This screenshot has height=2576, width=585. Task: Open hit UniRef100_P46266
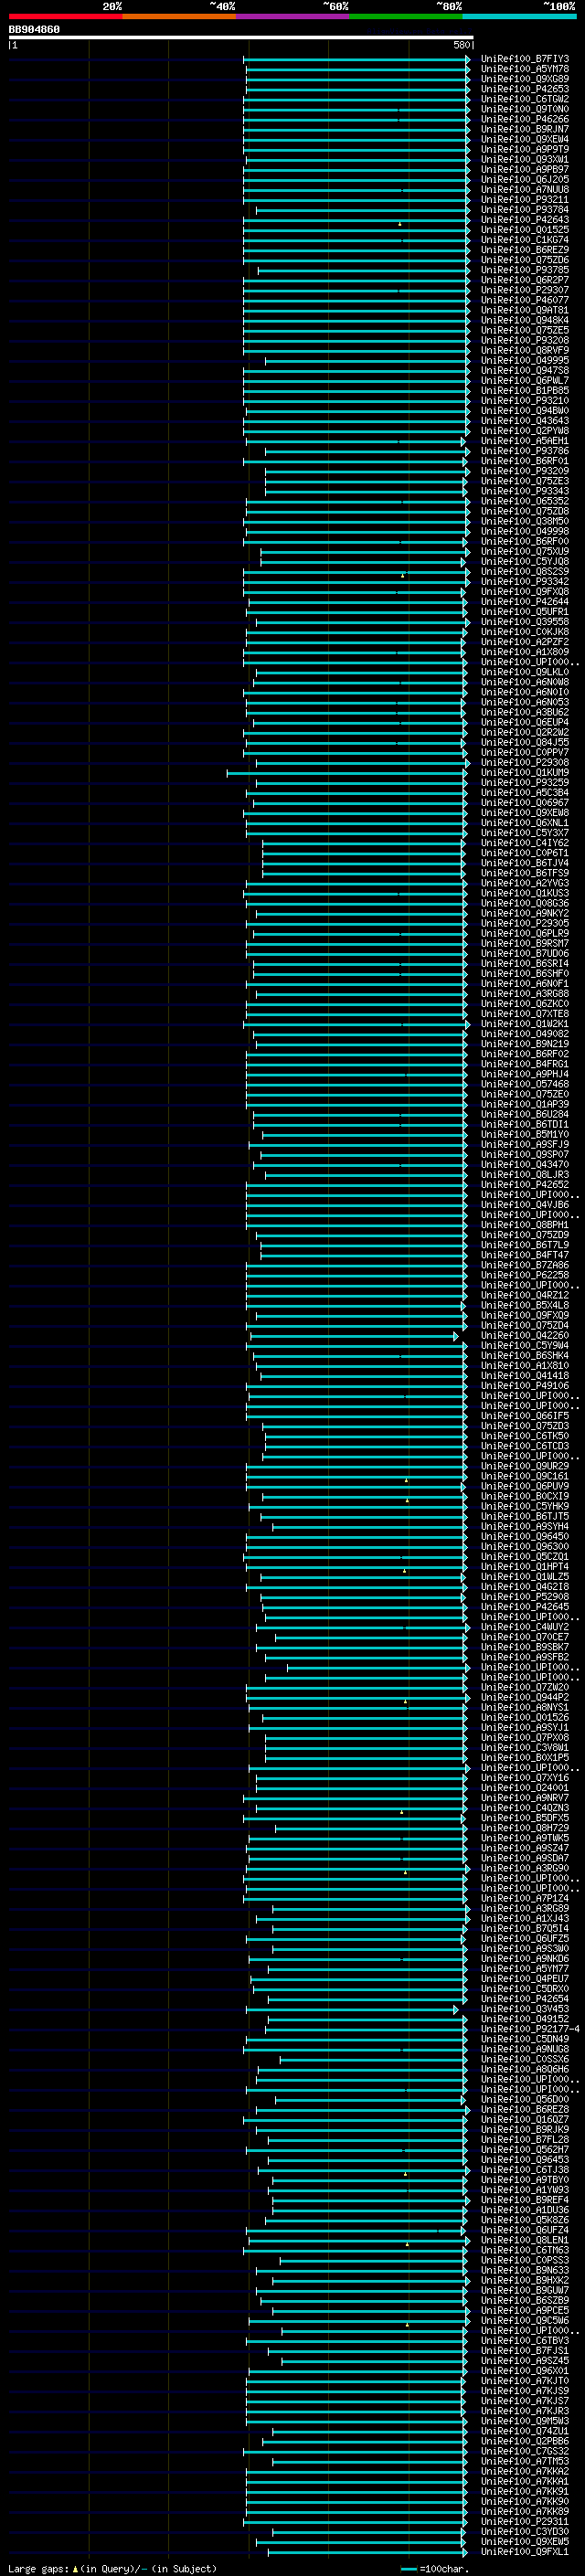524,119
